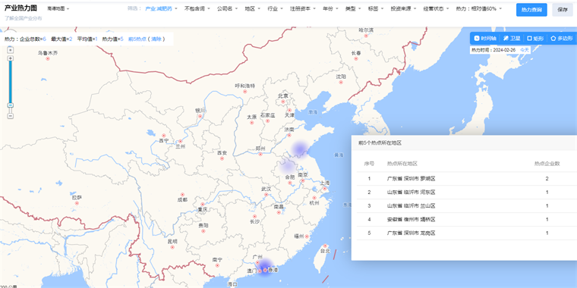Click the 昆明 city marker
This screenshot has height=288, width=577.
click(x=172, y=247)
